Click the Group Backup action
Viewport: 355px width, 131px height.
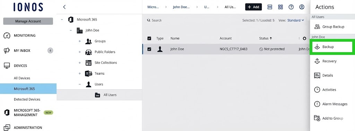tap(332, 27)
